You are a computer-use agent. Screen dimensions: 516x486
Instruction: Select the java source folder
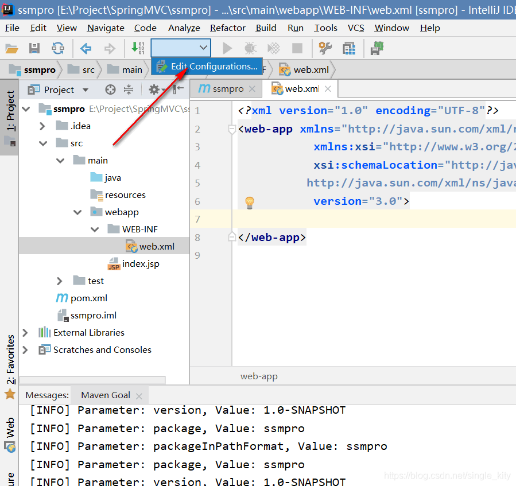click(x=106, y=178)
